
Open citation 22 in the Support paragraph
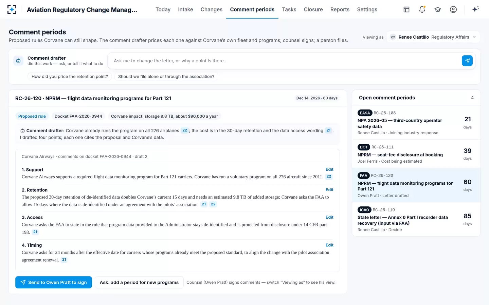329,177
